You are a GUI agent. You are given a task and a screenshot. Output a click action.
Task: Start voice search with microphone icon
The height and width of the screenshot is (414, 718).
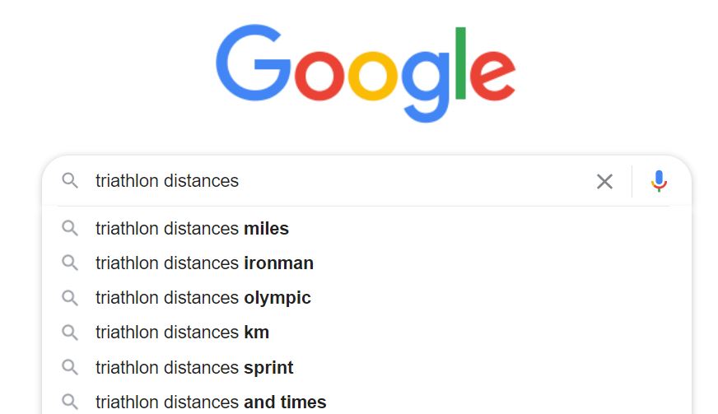coord(659,181)
